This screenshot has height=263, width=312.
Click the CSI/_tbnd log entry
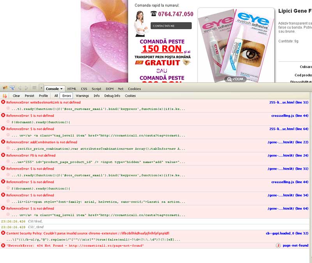pyautogui.click(x=35, y=227)
